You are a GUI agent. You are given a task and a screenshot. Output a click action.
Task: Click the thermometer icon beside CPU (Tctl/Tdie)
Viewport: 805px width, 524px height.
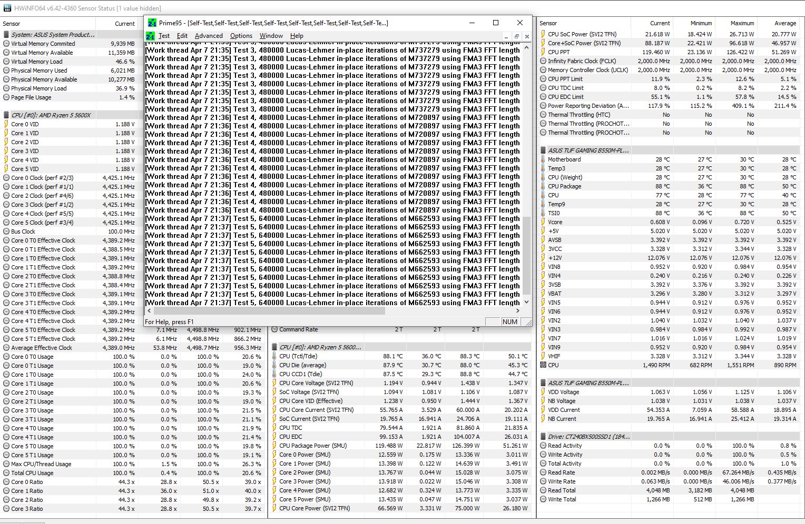(x=274, y=356)
